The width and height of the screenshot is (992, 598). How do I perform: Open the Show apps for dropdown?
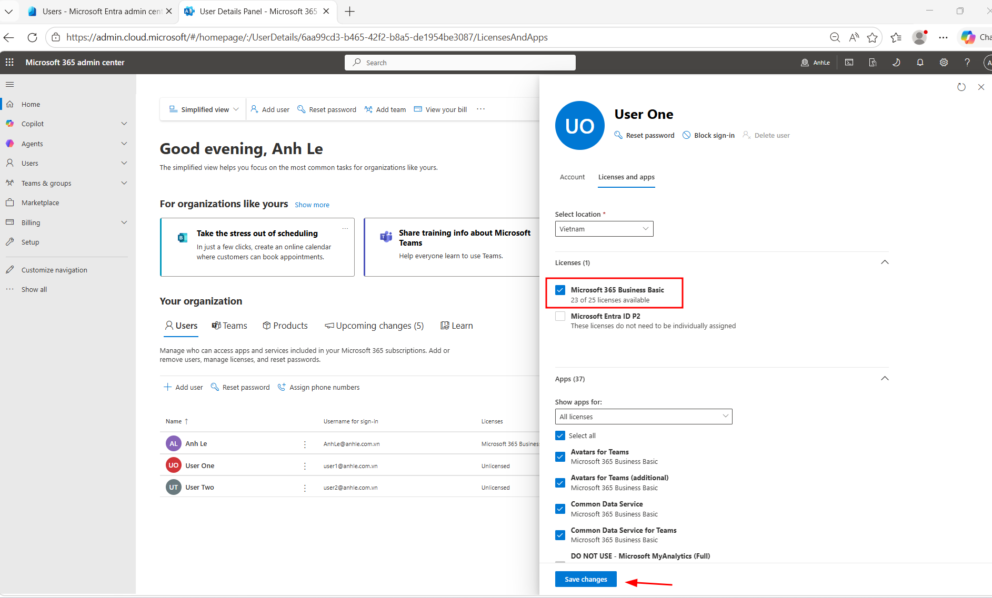(644, 417)
